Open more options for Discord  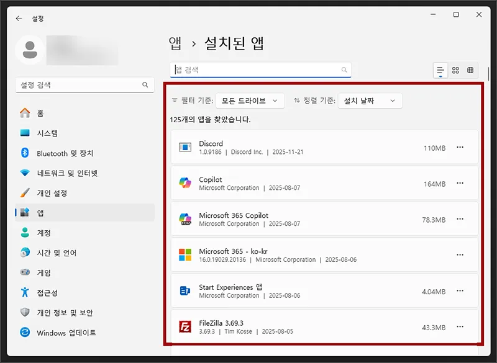460,147
